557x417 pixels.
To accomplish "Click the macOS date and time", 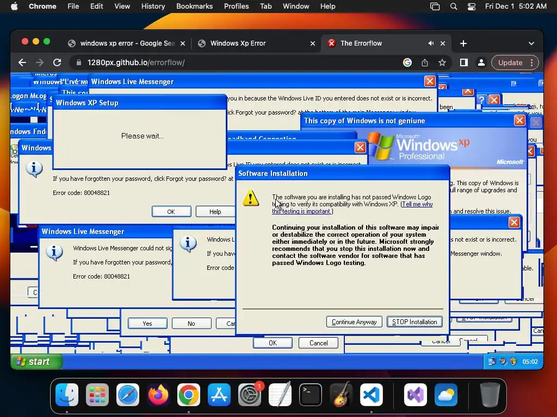I will click(x=516, y=7).
